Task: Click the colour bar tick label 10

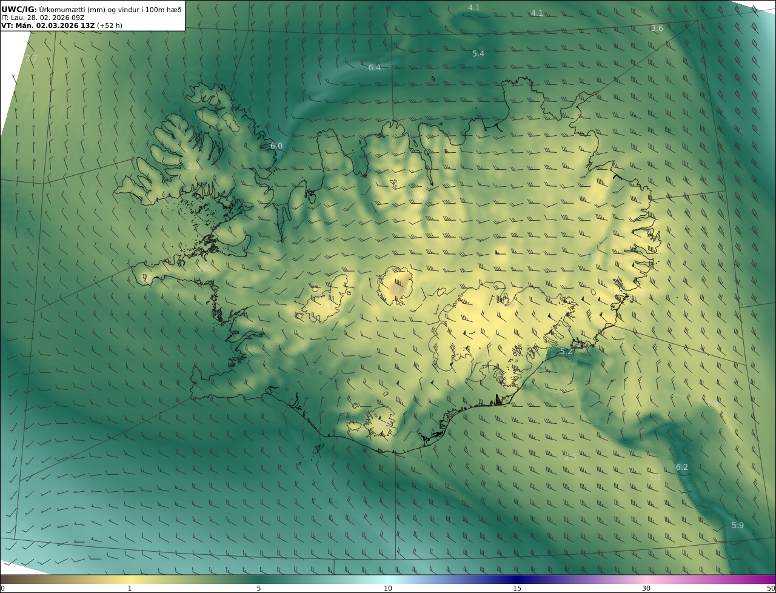Action: 388,588
